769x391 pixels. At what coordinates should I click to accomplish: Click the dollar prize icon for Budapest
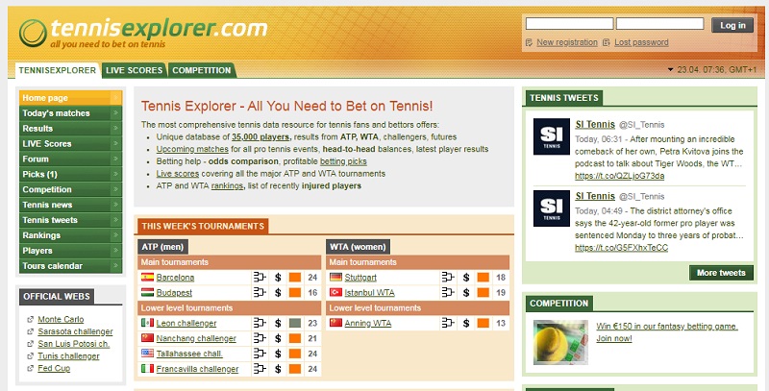click(x=278, y=292)
